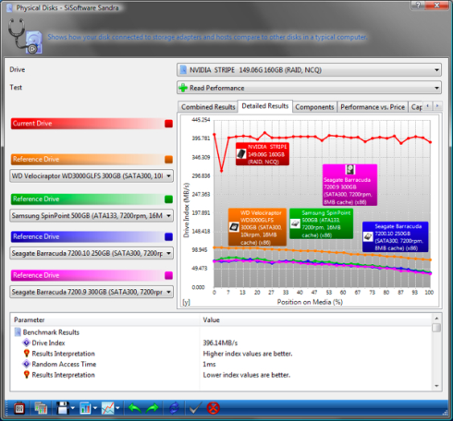453x421 pixels.
Task: Click the tab strip right arrow
Action: tap(437, 106)
